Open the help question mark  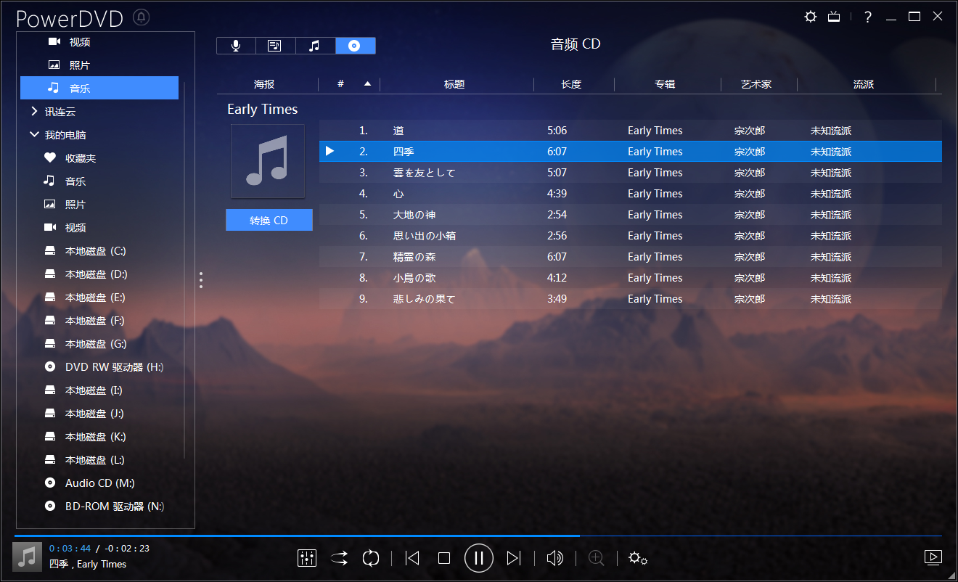click(867, 17)
